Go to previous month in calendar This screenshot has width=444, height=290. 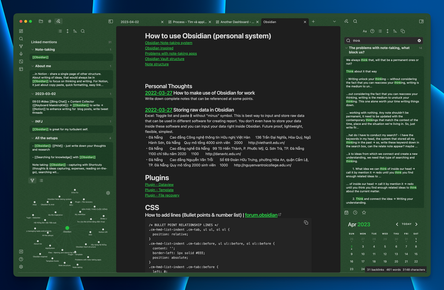point(397,224)
